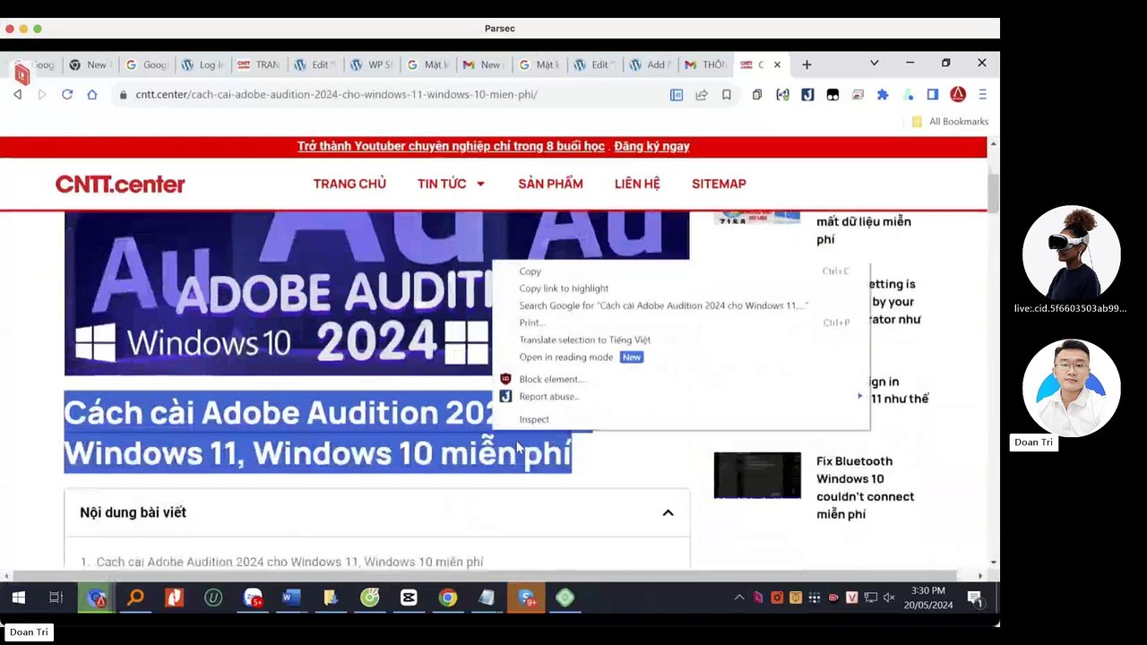Image resolution: width=1147 pixels, height=645 pixels.
Task: Select 'Block element...' from context menu
Action: point(681,379)
